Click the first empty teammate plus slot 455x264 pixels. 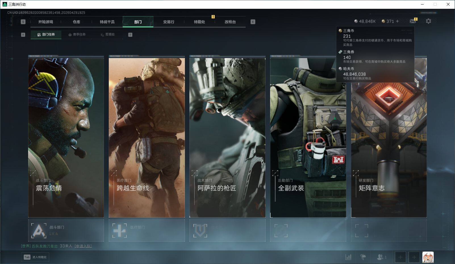tap(400, 257)
